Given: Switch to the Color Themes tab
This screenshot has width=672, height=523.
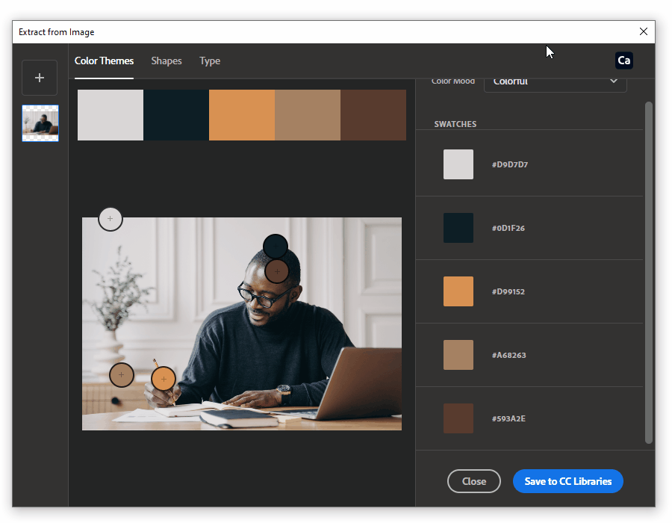Looking at the screenshot, I should pos(104,61).
